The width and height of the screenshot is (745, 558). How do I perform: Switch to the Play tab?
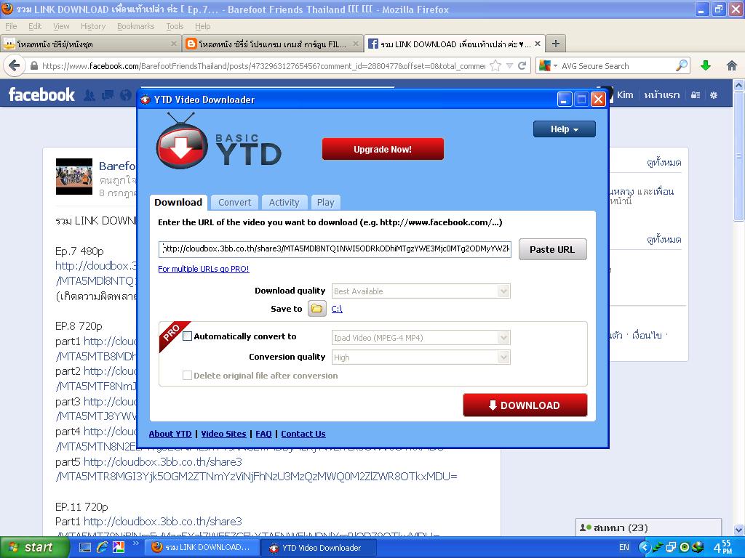(325, 203)
